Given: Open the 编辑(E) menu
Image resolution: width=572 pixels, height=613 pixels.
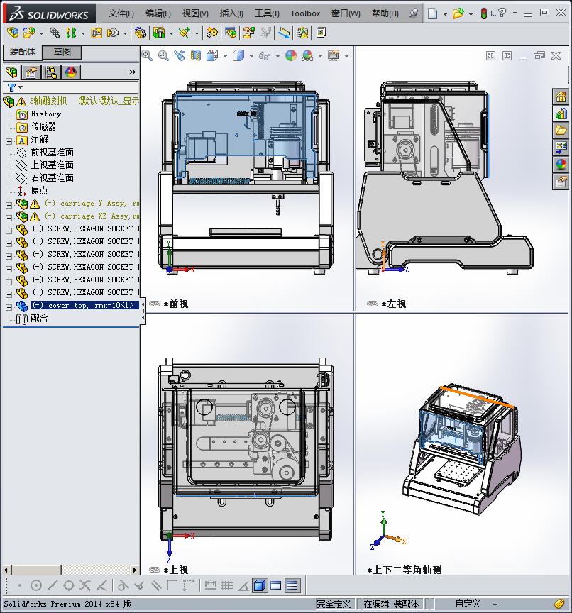Looking at the screenshot, I should [x=158, y=13].
